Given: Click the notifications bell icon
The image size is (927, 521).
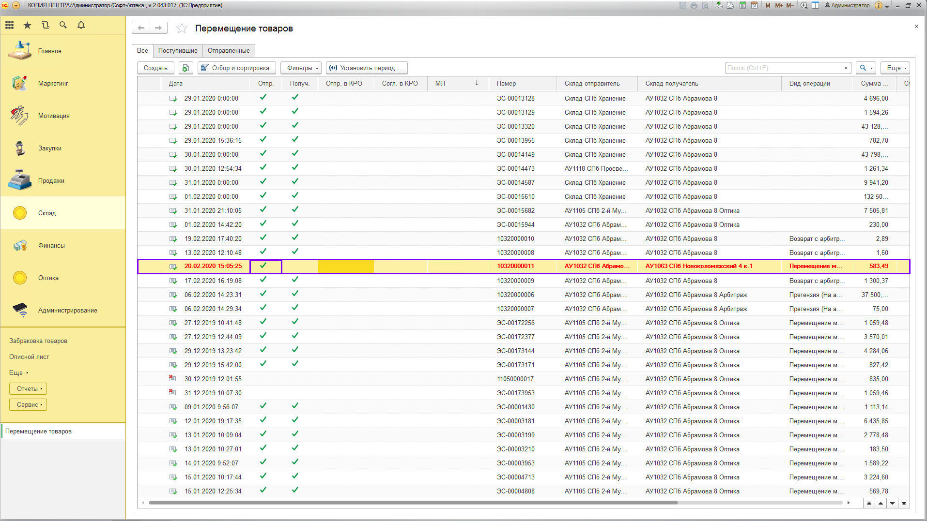Looking at the screenshot, I should click(x=81, y=25).
